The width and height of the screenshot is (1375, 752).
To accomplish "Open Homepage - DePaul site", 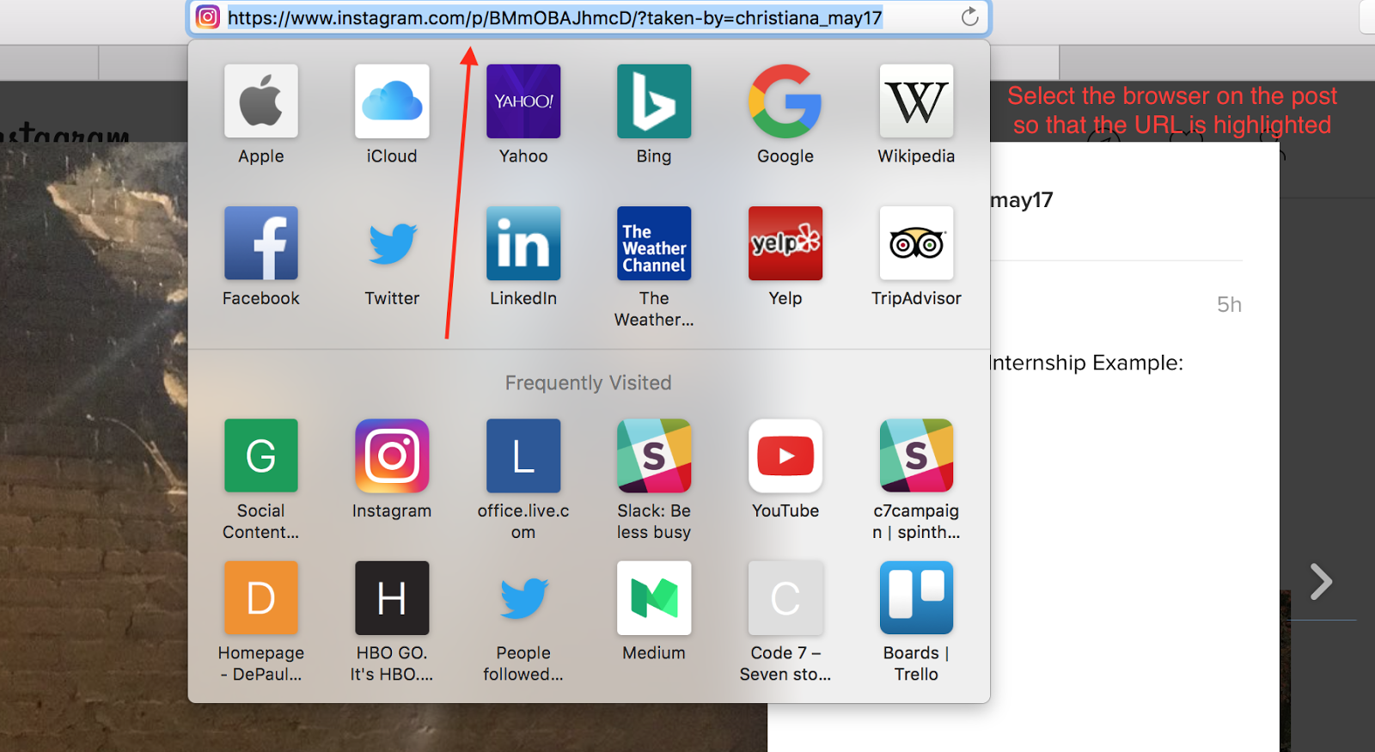I will coord(261,598).
